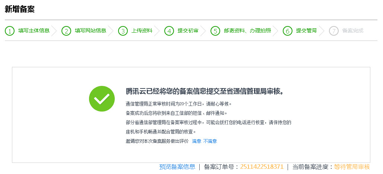Click the greyed-out step 7 circle

click(333, 31)
